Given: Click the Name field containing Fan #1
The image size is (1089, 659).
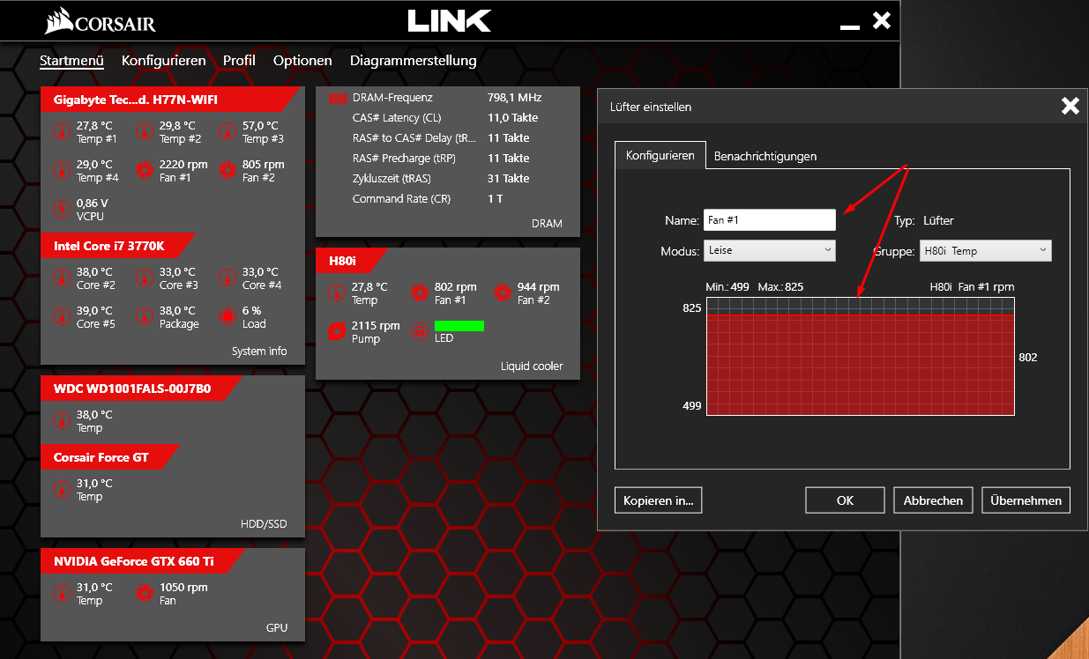Looking at the screenshot, I should coord(770,219).
